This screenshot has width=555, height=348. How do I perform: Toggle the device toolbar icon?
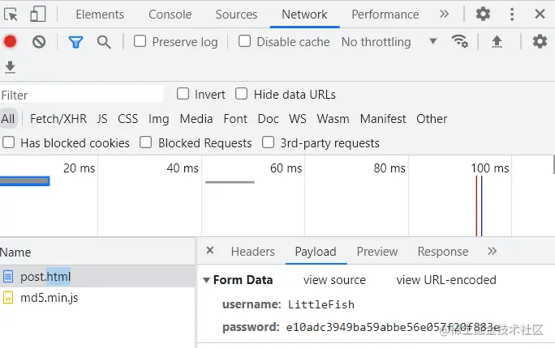pos(38,15)
